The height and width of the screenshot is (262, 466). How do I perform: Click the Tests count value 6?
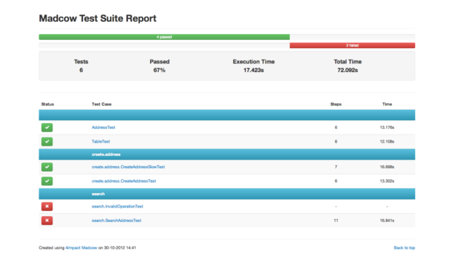81,70
